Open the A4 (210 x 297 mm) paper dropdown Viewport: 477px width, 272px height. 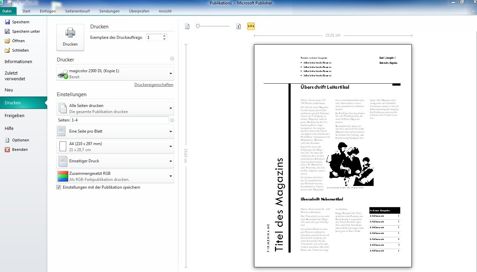coord(115,146)
